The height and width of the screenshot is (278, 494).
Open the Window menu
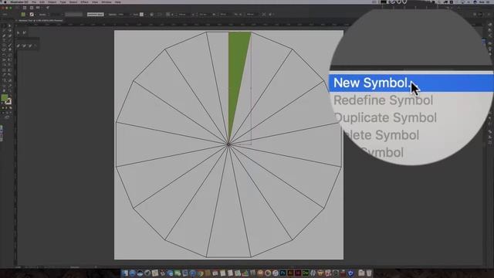click(107, 2)
